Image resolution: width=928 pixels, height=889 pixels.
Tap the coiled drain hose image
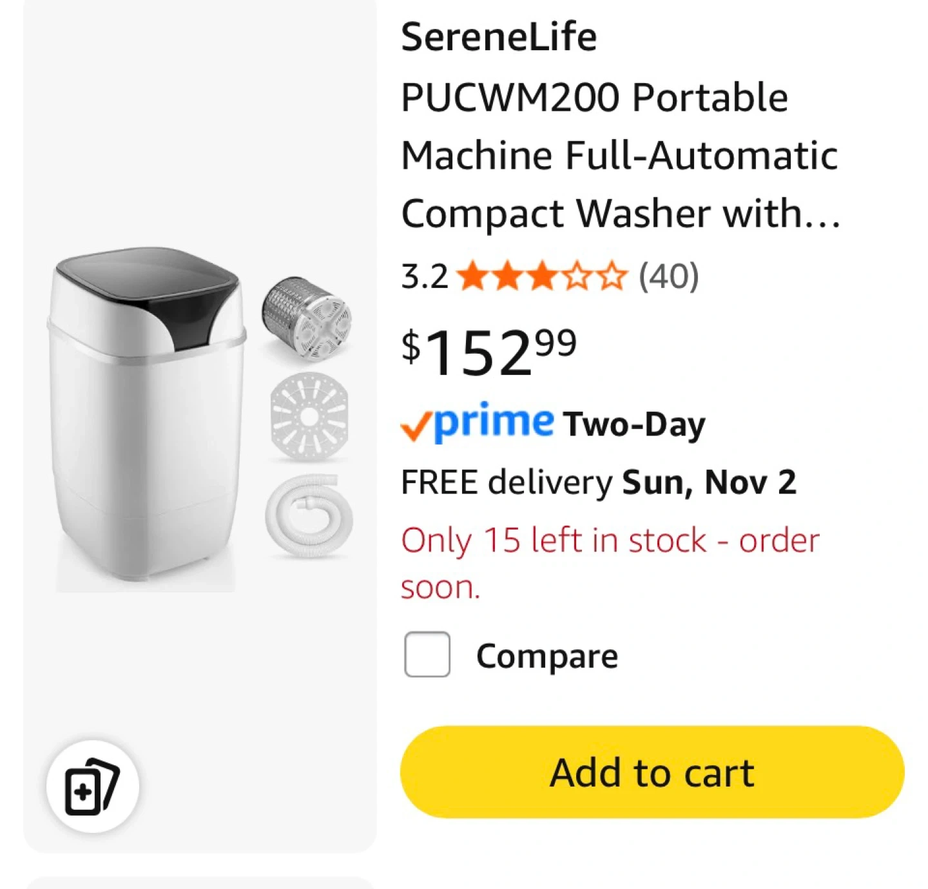click(x=309, y=516)
